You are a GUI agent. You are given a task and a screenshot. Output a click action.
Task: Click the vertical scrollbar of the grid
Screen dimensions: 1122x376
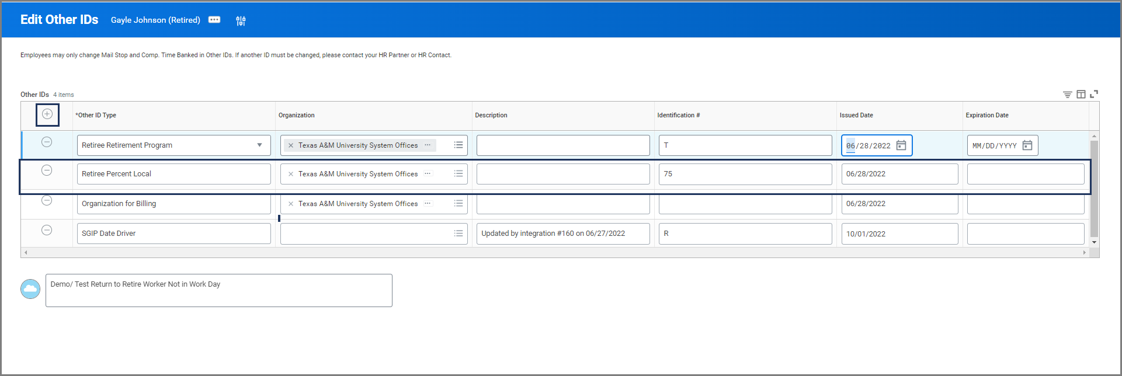tap(1094, 189)
